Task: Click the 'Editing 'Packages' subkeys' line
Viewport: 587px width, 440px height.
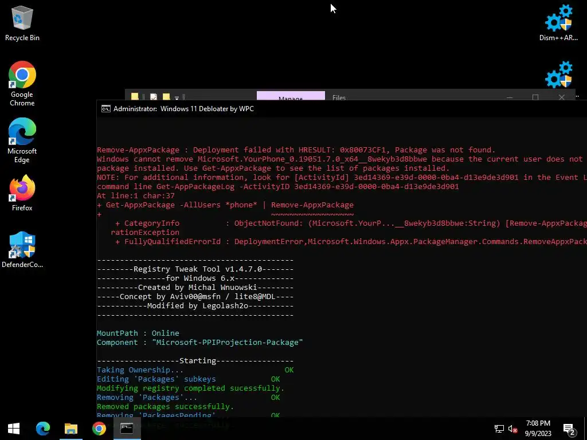Action: [x=188, y=379]
